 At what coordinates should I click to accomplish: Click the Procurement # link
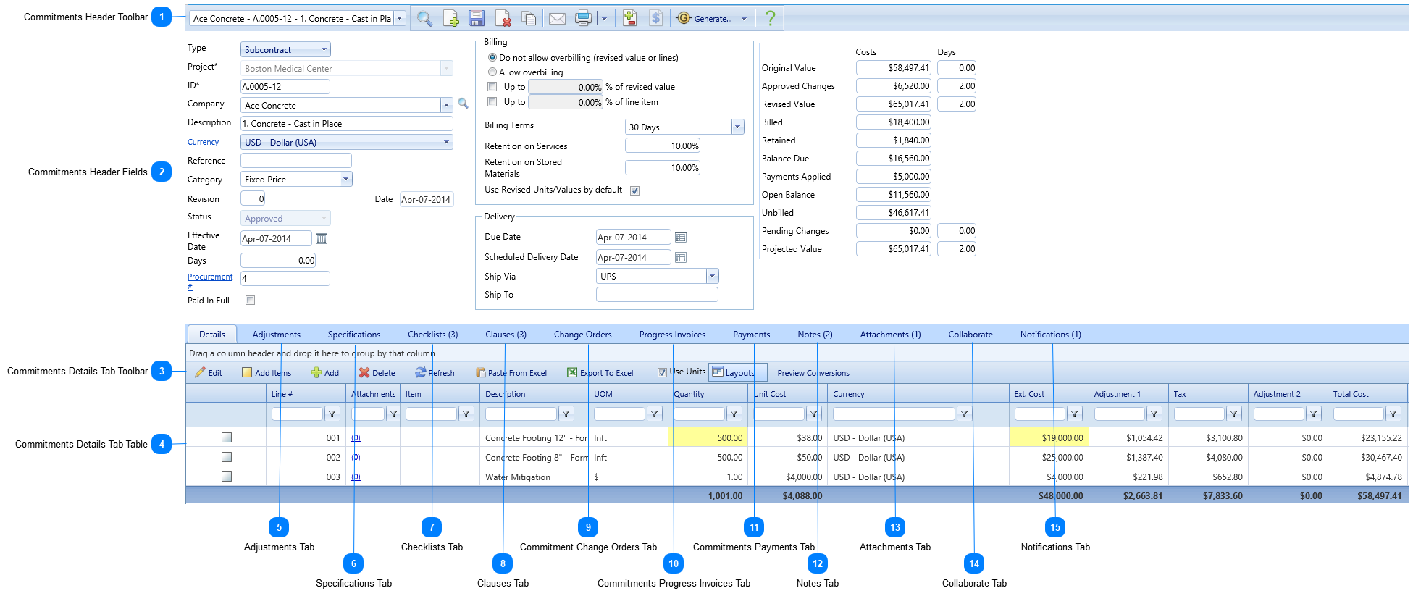210,281
